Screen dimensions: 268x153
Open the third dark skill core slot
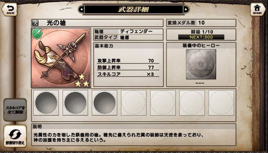coord(104,103)
